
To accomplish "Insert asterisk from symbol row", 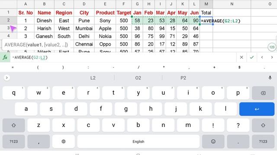I will coord(164,67).
